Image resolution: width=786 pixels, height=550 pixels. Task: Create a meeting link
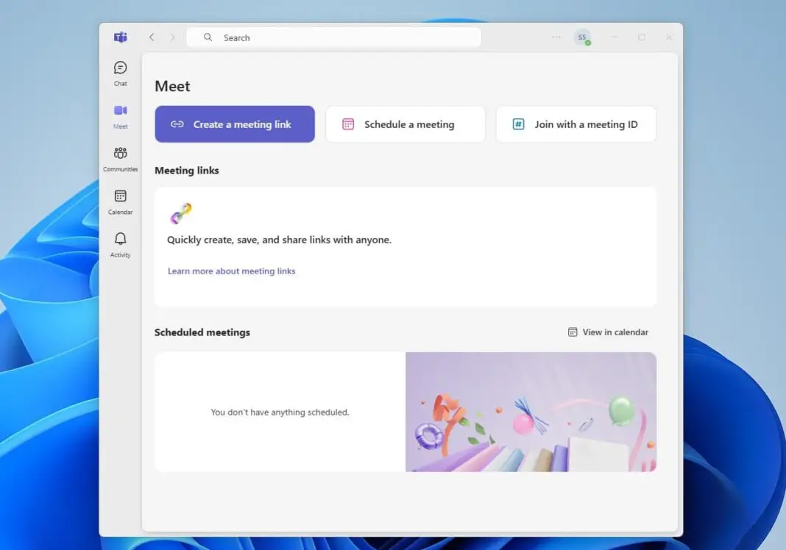234,124
